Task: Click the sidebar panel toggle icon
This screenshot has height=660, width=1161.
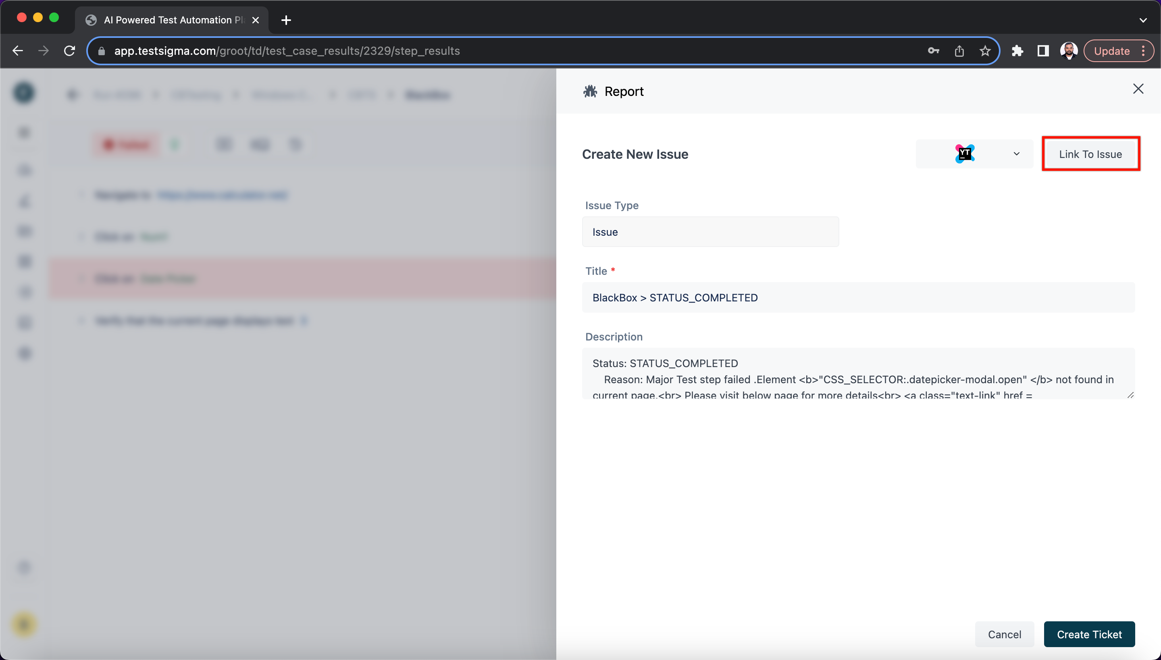Action: [x=1043, y=51]
